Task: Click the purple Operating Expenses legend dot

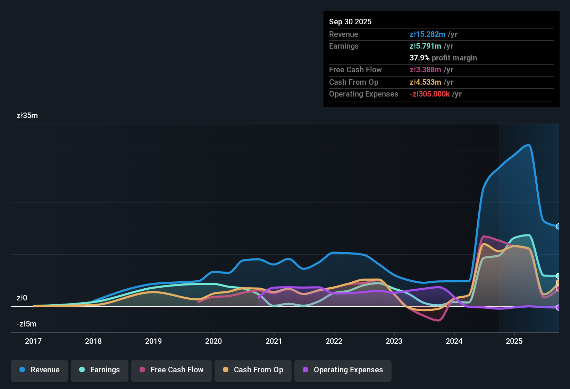Action: 305,370
